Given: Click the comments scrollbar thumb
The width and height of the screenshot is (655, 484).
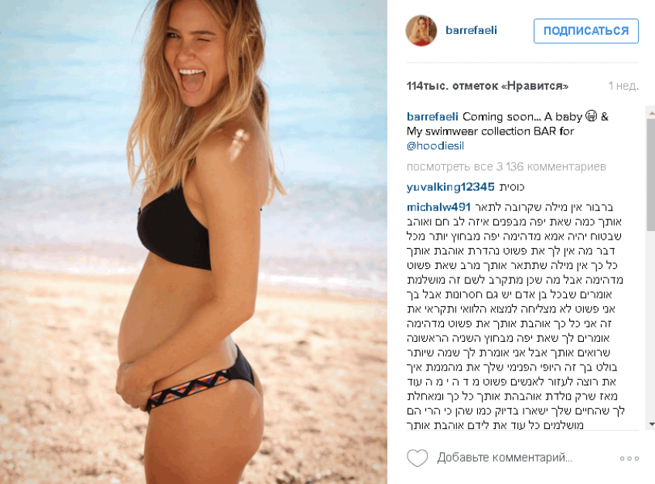Looking at the screenshot, I should (x=651, y=174).
